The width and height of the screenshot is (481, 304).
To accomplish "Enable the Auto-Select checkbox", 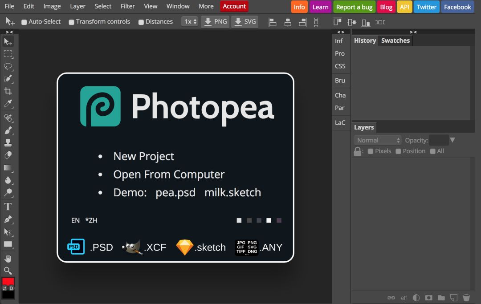I will pyautogui.click(x=24, y=22).
